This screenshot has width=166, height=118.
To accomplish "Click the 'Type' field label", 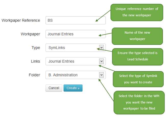I will pyautogui.click(x=36, y=48).
